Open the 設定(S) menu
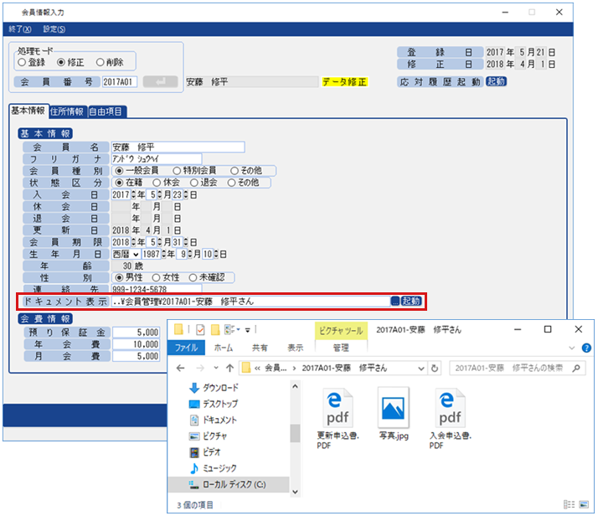The width and height of the screenshot is (598, 516). [x=54, y=29]
